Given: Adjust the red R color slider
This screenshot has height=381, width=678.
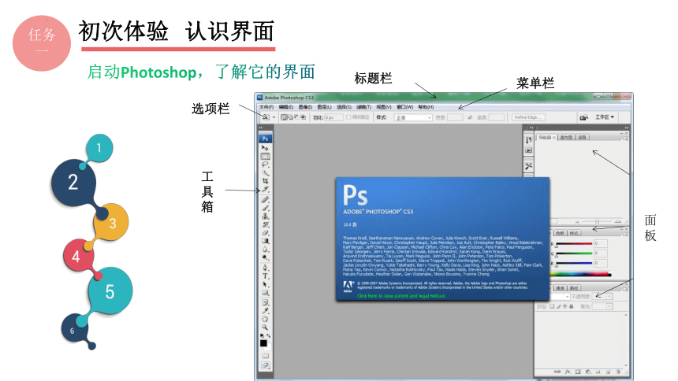Looking at the screenshot, I should click(574, 243).
